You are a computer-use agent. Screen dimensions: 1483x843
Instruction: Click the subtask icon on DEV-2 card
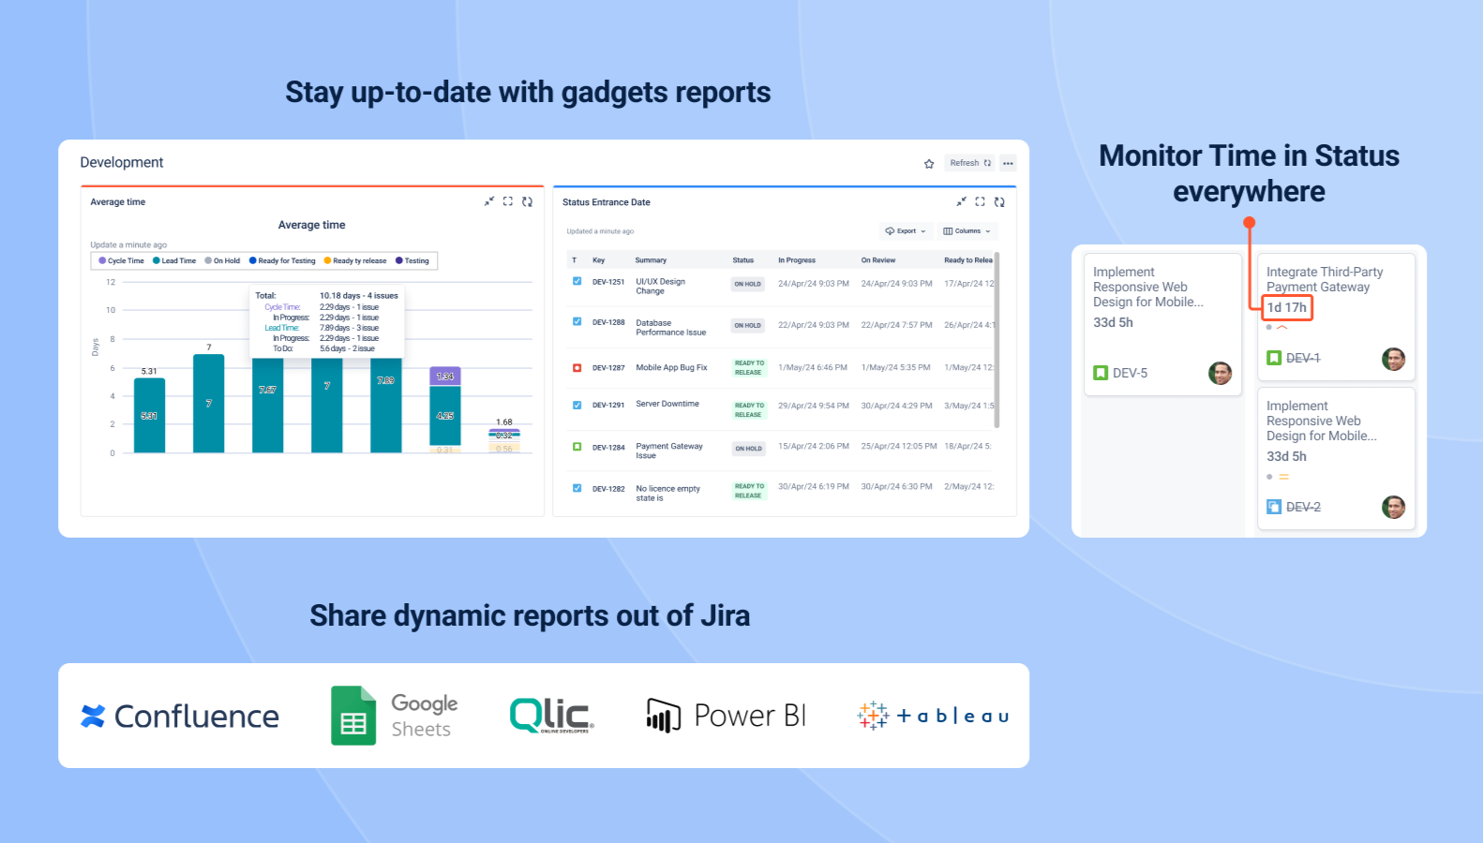[1274, 507]
